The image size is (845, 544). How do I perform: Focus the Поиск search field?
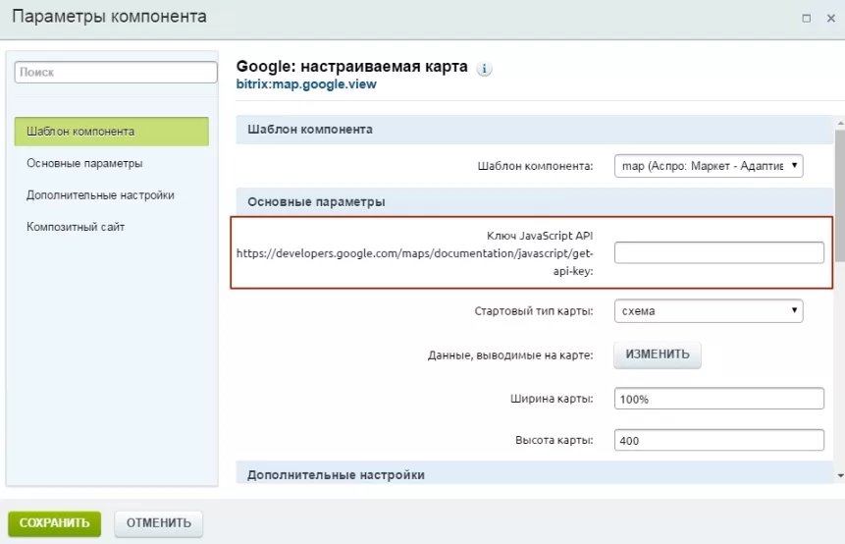click(116, 73)
